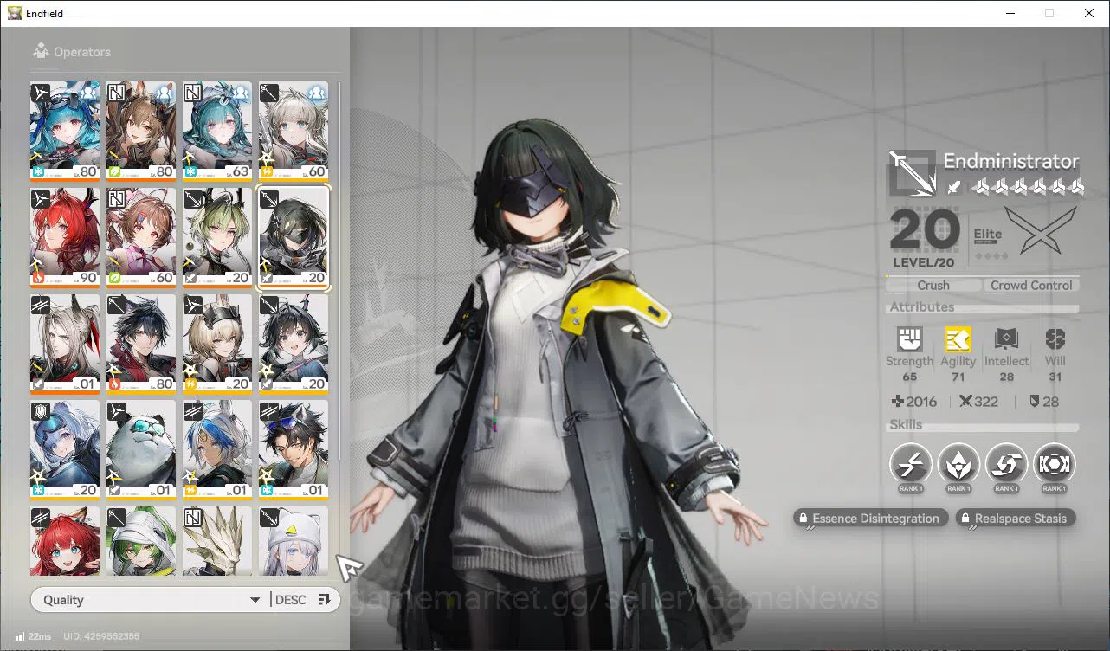Click the 22ms latency indicator
This screenshot has width=1110, height=651.
point(34,636)
